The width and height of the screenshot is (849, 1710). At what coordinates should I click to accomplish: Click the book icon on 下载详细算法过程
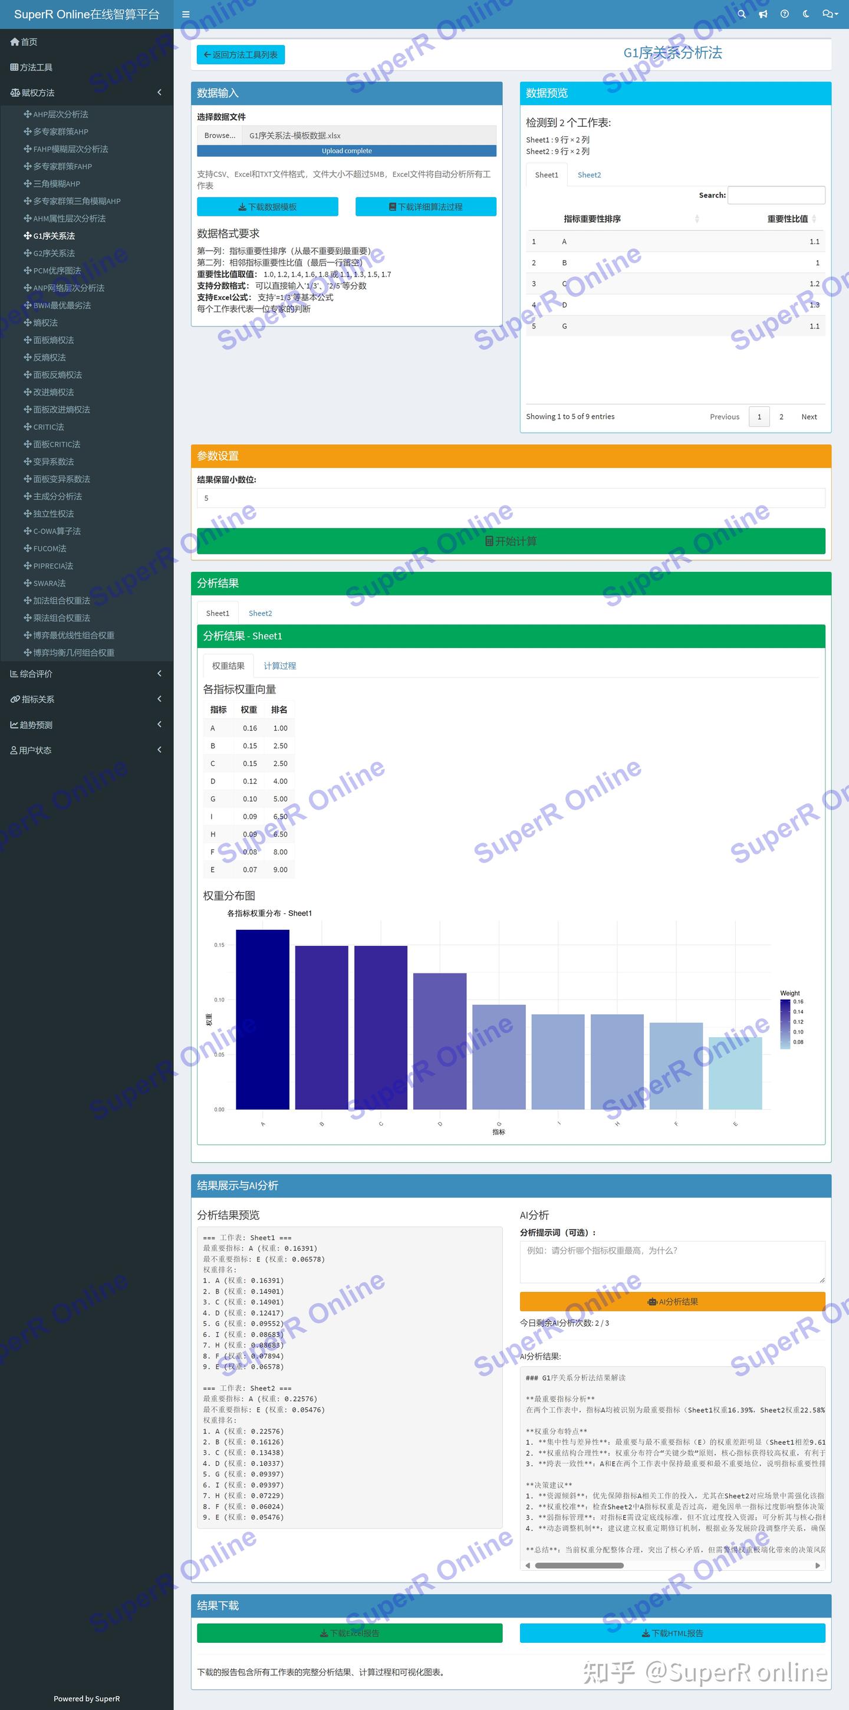[392, 207]
